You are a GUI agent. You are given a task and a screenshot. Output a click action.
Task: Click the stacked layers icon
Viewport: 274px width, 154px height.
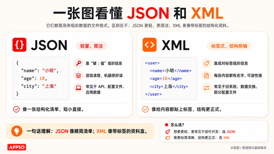pyautogui.click(x=78, y=75)
